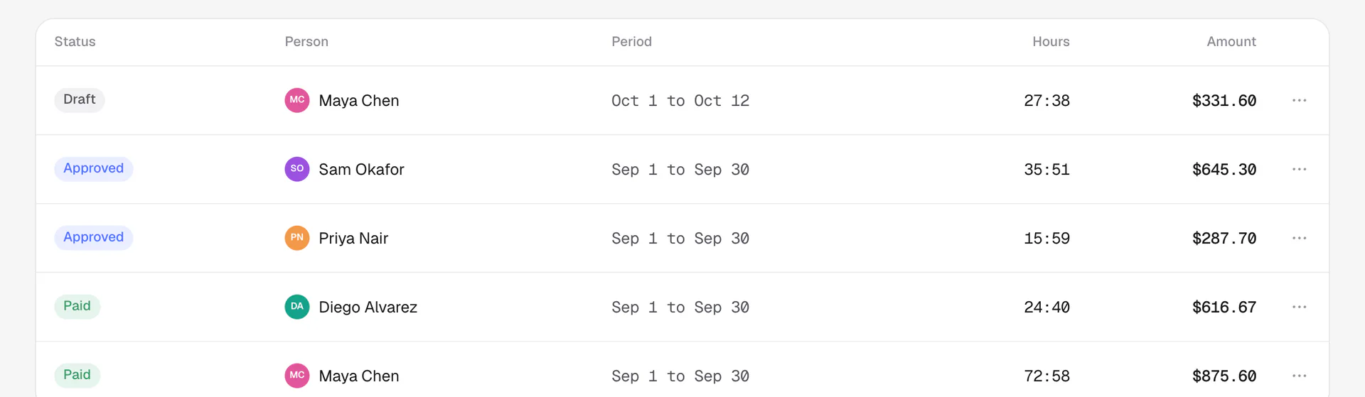Click the Draft status badge
Image resolution: width=1365 pixels, height=397 pixels.
(80, 99)
